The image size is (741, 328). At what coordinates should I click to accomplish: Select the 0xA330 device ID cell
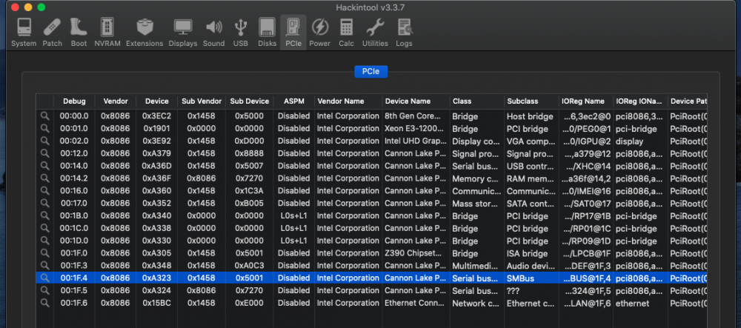click(x=157, y=240)
